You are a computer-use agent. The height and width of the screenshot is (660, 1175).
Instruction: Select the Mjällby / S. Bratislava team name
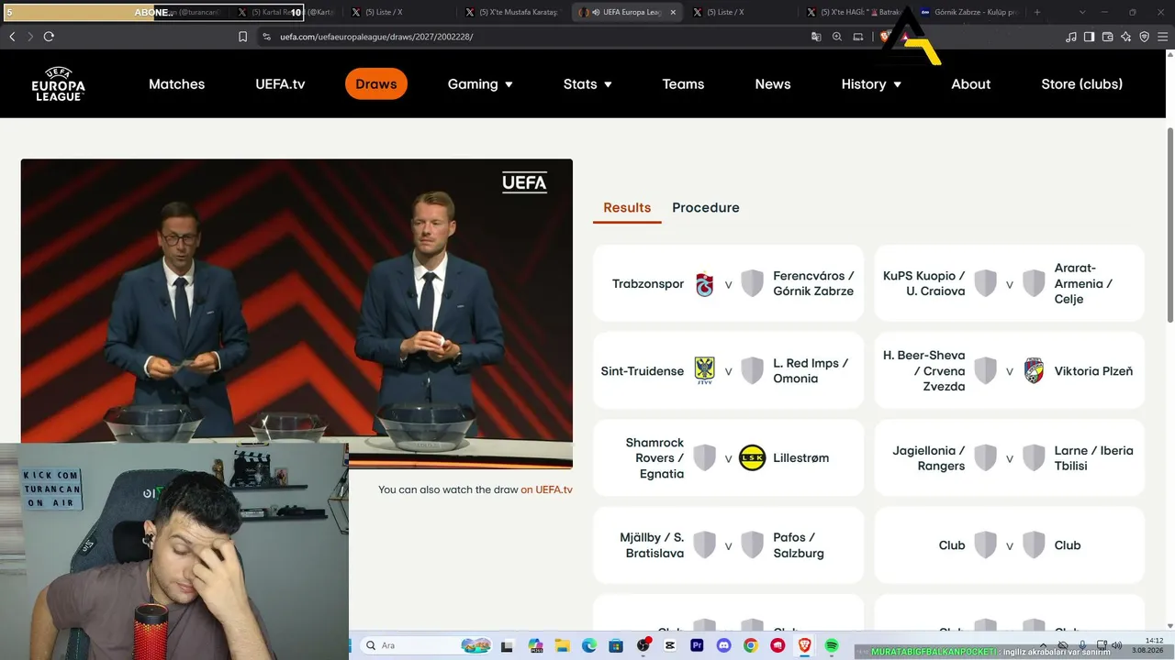tap(652, 545)
